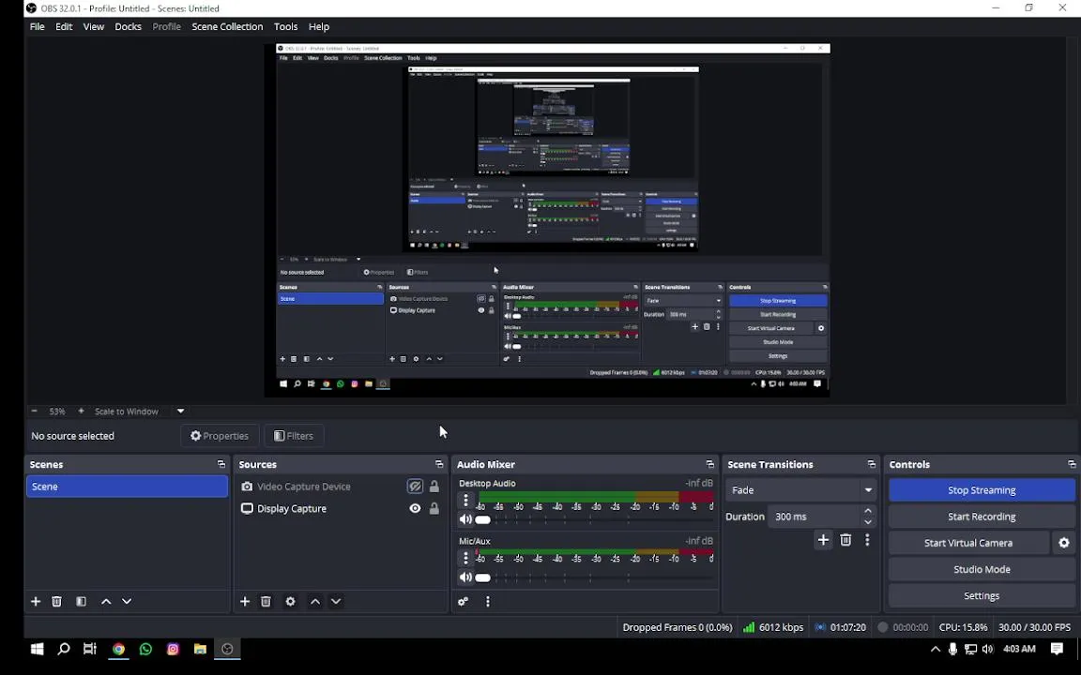
Task: Add a new source with plus icon
Action: tap(245, 601)
